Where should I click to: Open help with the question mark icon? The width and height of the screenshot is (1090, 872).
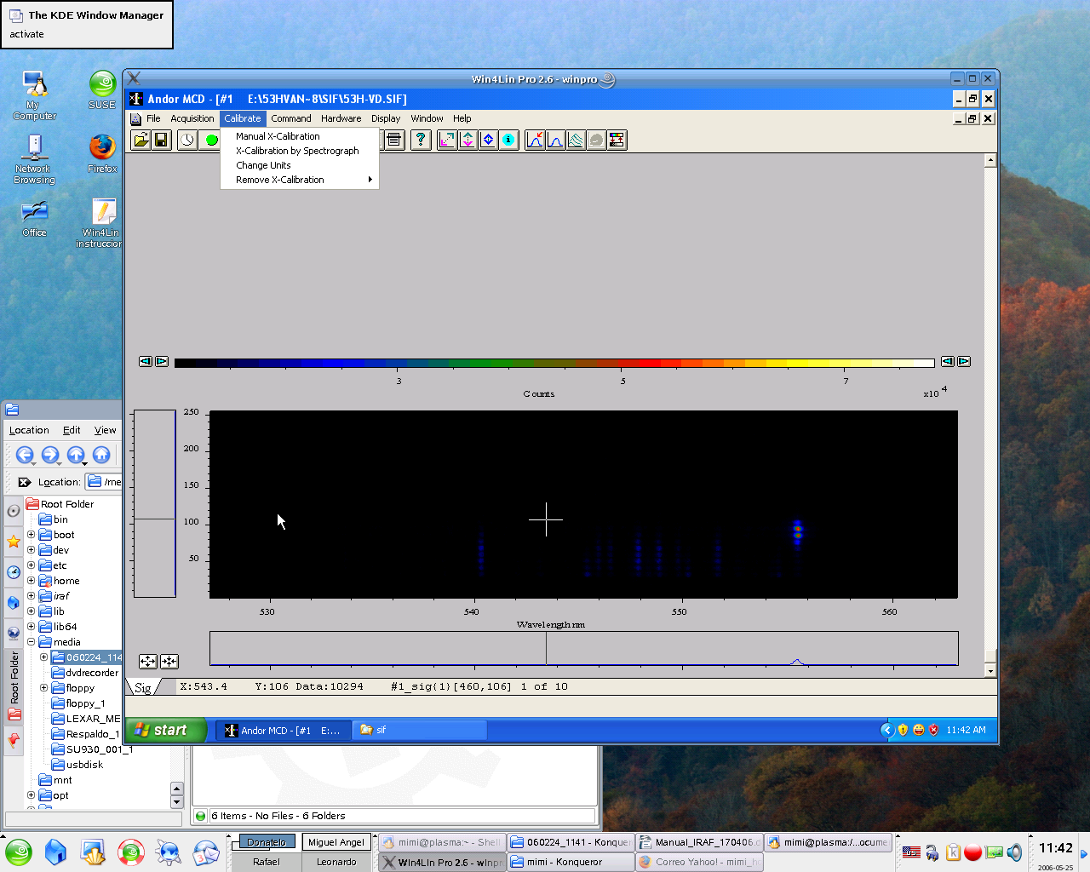[x=421, y=140]
